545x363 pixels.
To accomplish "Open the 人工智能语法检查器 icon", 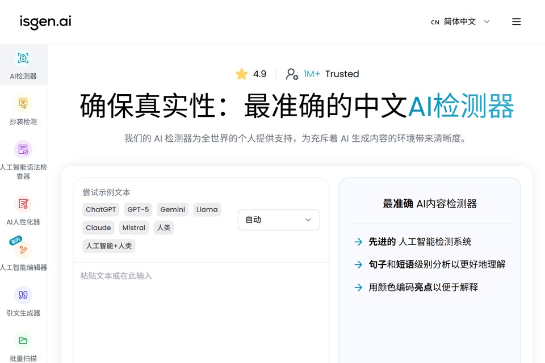I will pos(23,149).
